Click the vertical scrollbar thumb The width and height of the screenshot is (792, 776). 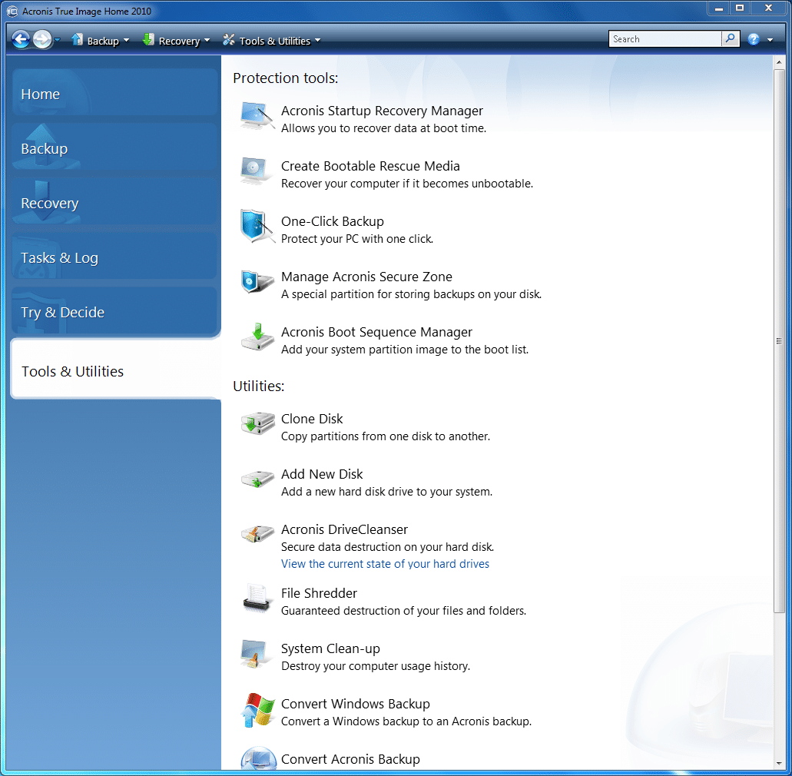click(779, 341)
